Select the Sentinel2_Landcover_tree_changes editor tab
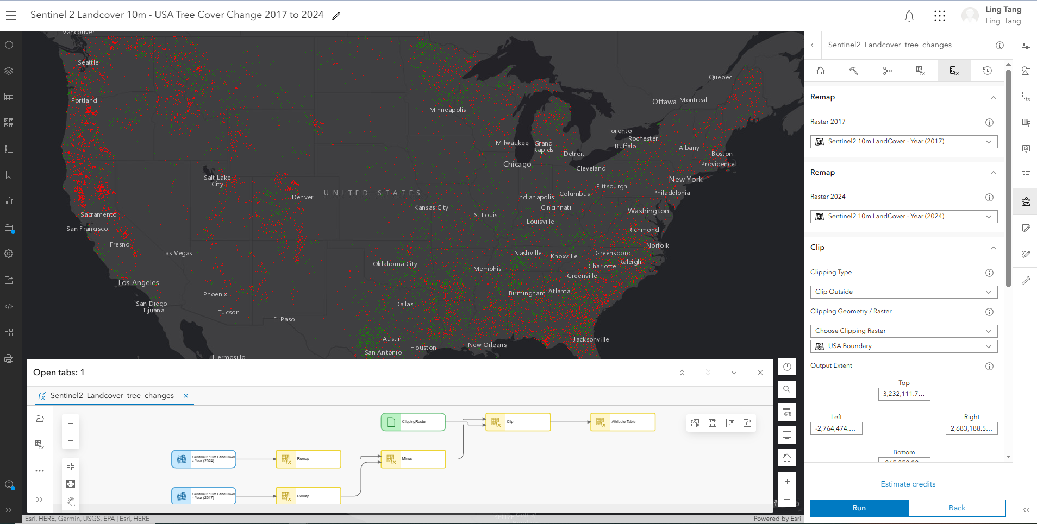Screen dimensions: 1037x524 tap(112, 396)
